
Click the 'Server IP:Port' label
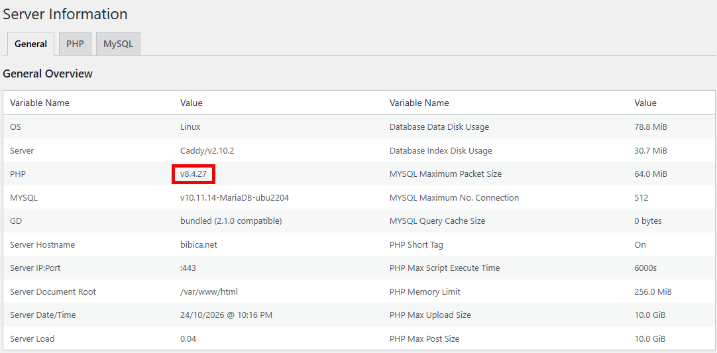(x=35, y=268)
